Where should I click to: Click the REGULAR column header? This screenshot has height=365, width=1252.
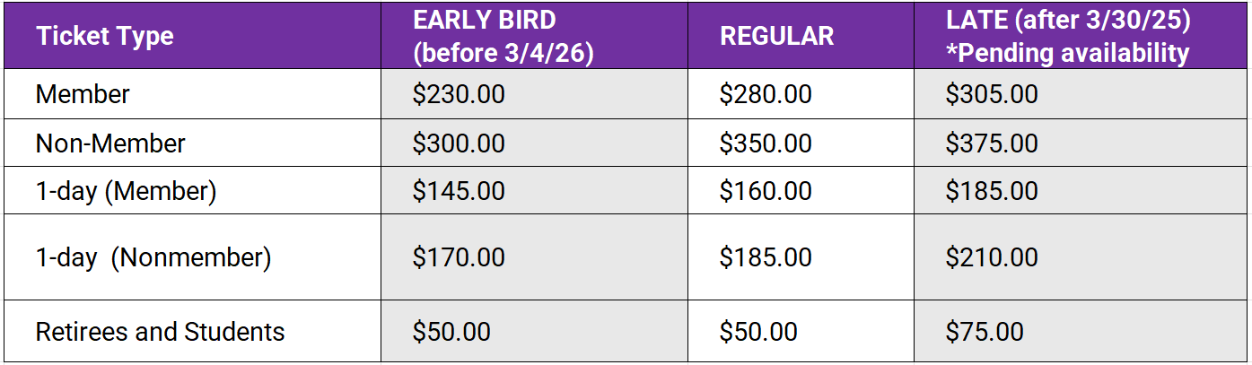(776, 37)
